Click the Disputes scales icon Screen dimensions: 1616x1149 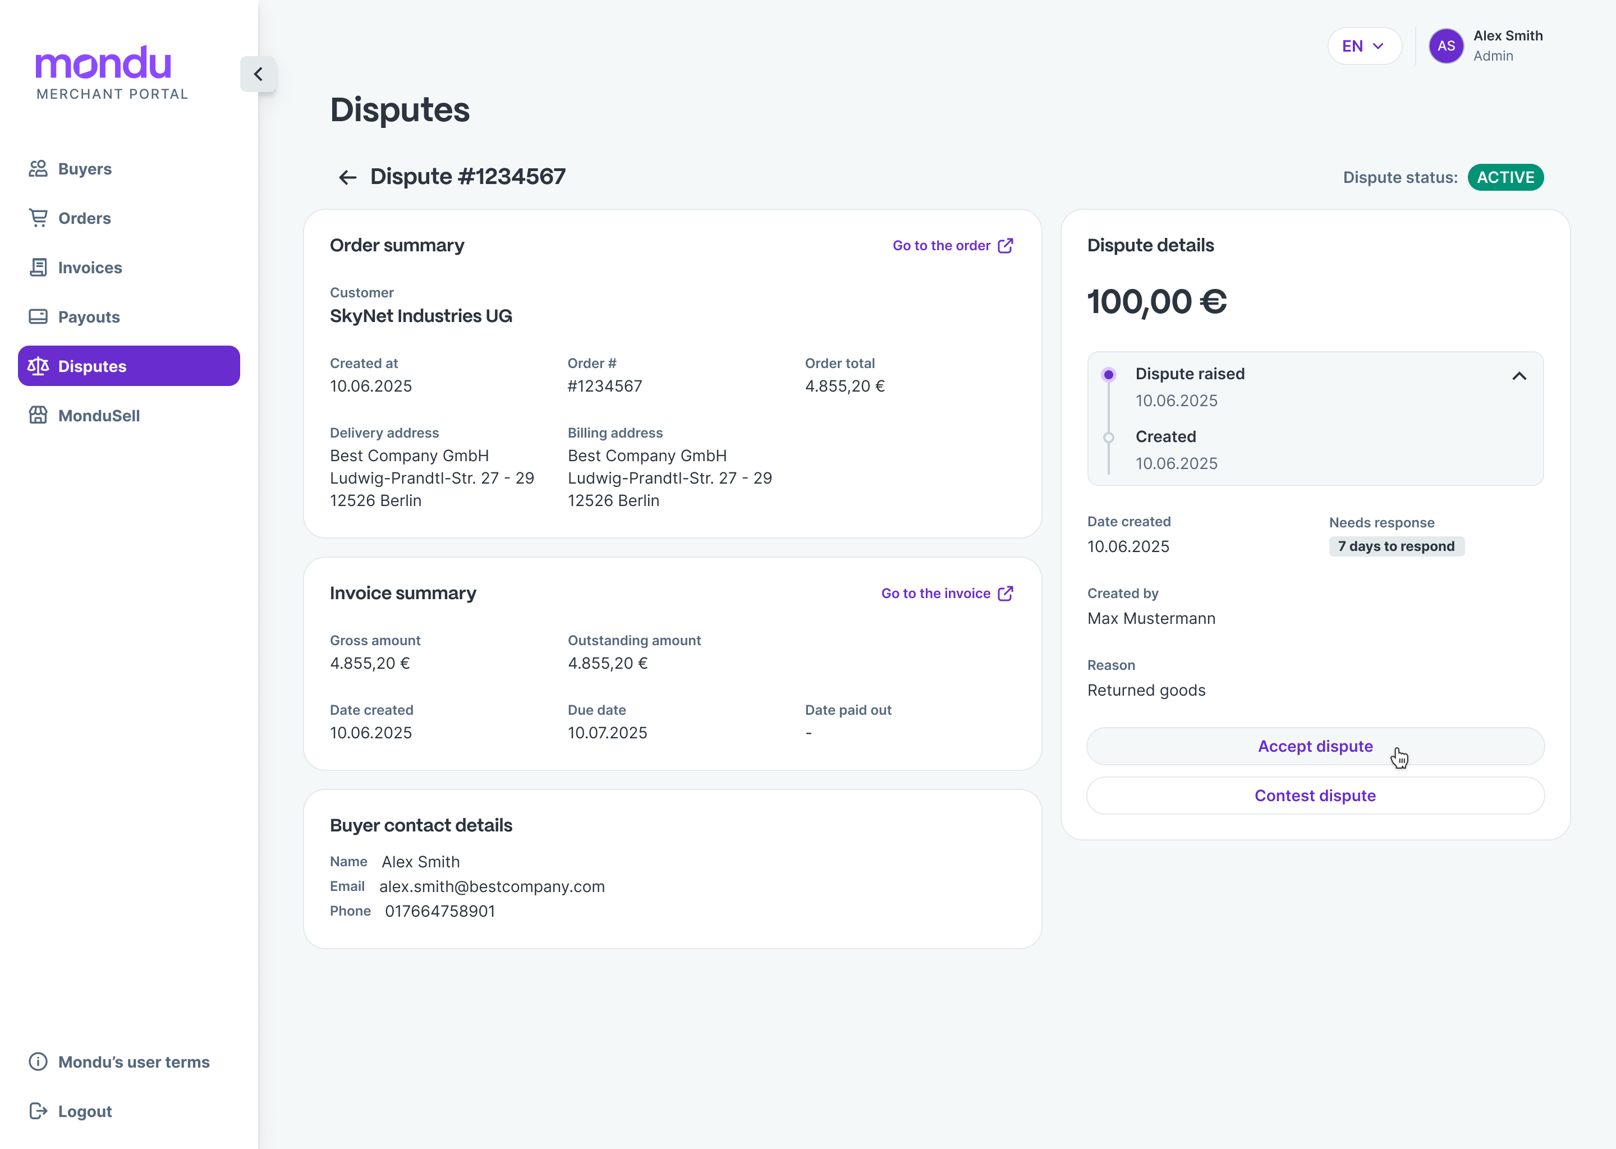(38, 366)
